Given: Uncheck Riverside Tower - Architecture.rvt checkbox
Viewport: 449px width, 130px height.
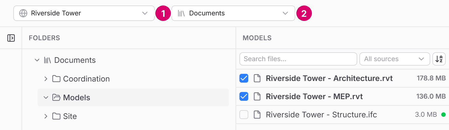Looking at the screenshot, I should click(x=244, y=78).
